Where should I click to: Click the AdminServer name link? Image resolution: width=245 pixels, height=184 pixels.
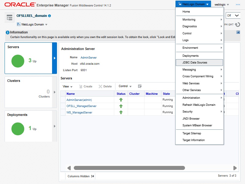pyautogui.click(x=89, y=57)
